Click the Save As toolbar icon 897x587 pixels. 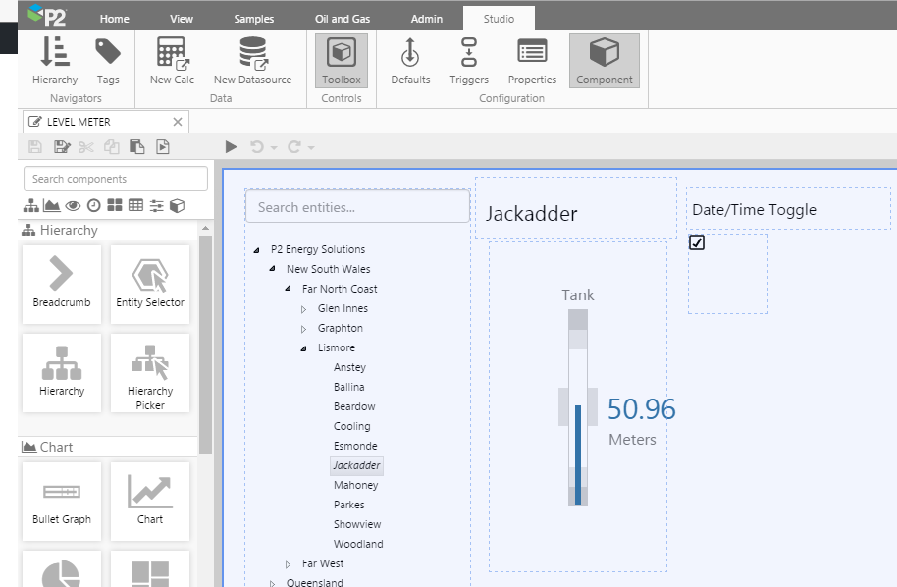(x=61, y=147)
